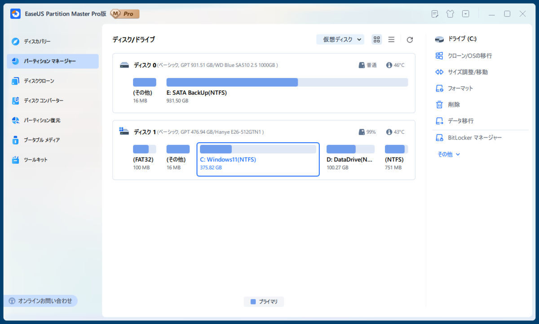
Task: Click the 43°C temperature indicator
Action: tap(395, 132)
